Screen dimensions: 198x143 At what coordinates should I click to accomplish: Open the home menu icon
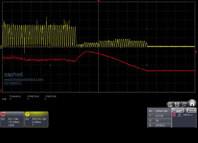(x=192, y=103)
